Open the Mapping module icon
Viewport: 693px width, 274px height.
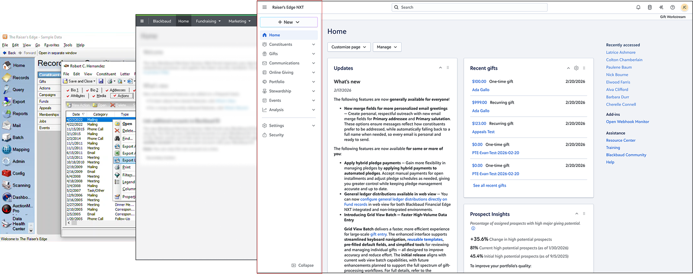click(x=6, y=150)
